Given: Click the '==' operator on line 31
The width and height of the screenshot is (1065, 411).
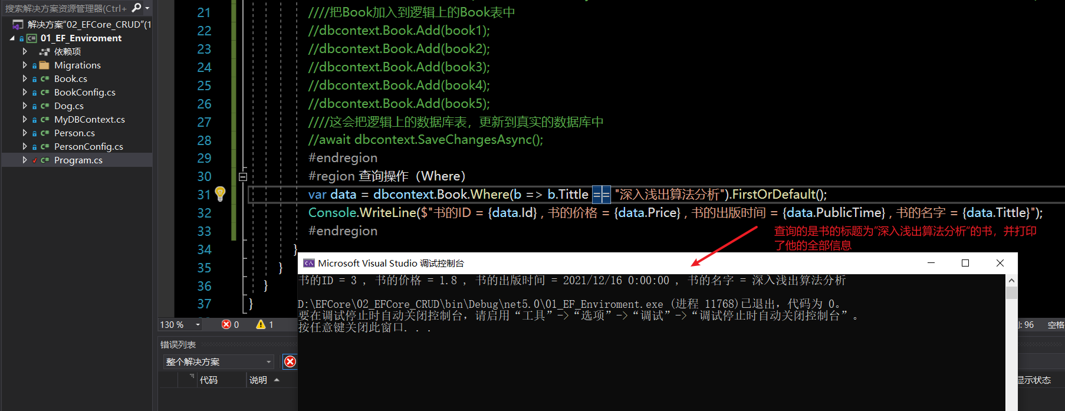Looking at the screenshot, I should 601,195.
